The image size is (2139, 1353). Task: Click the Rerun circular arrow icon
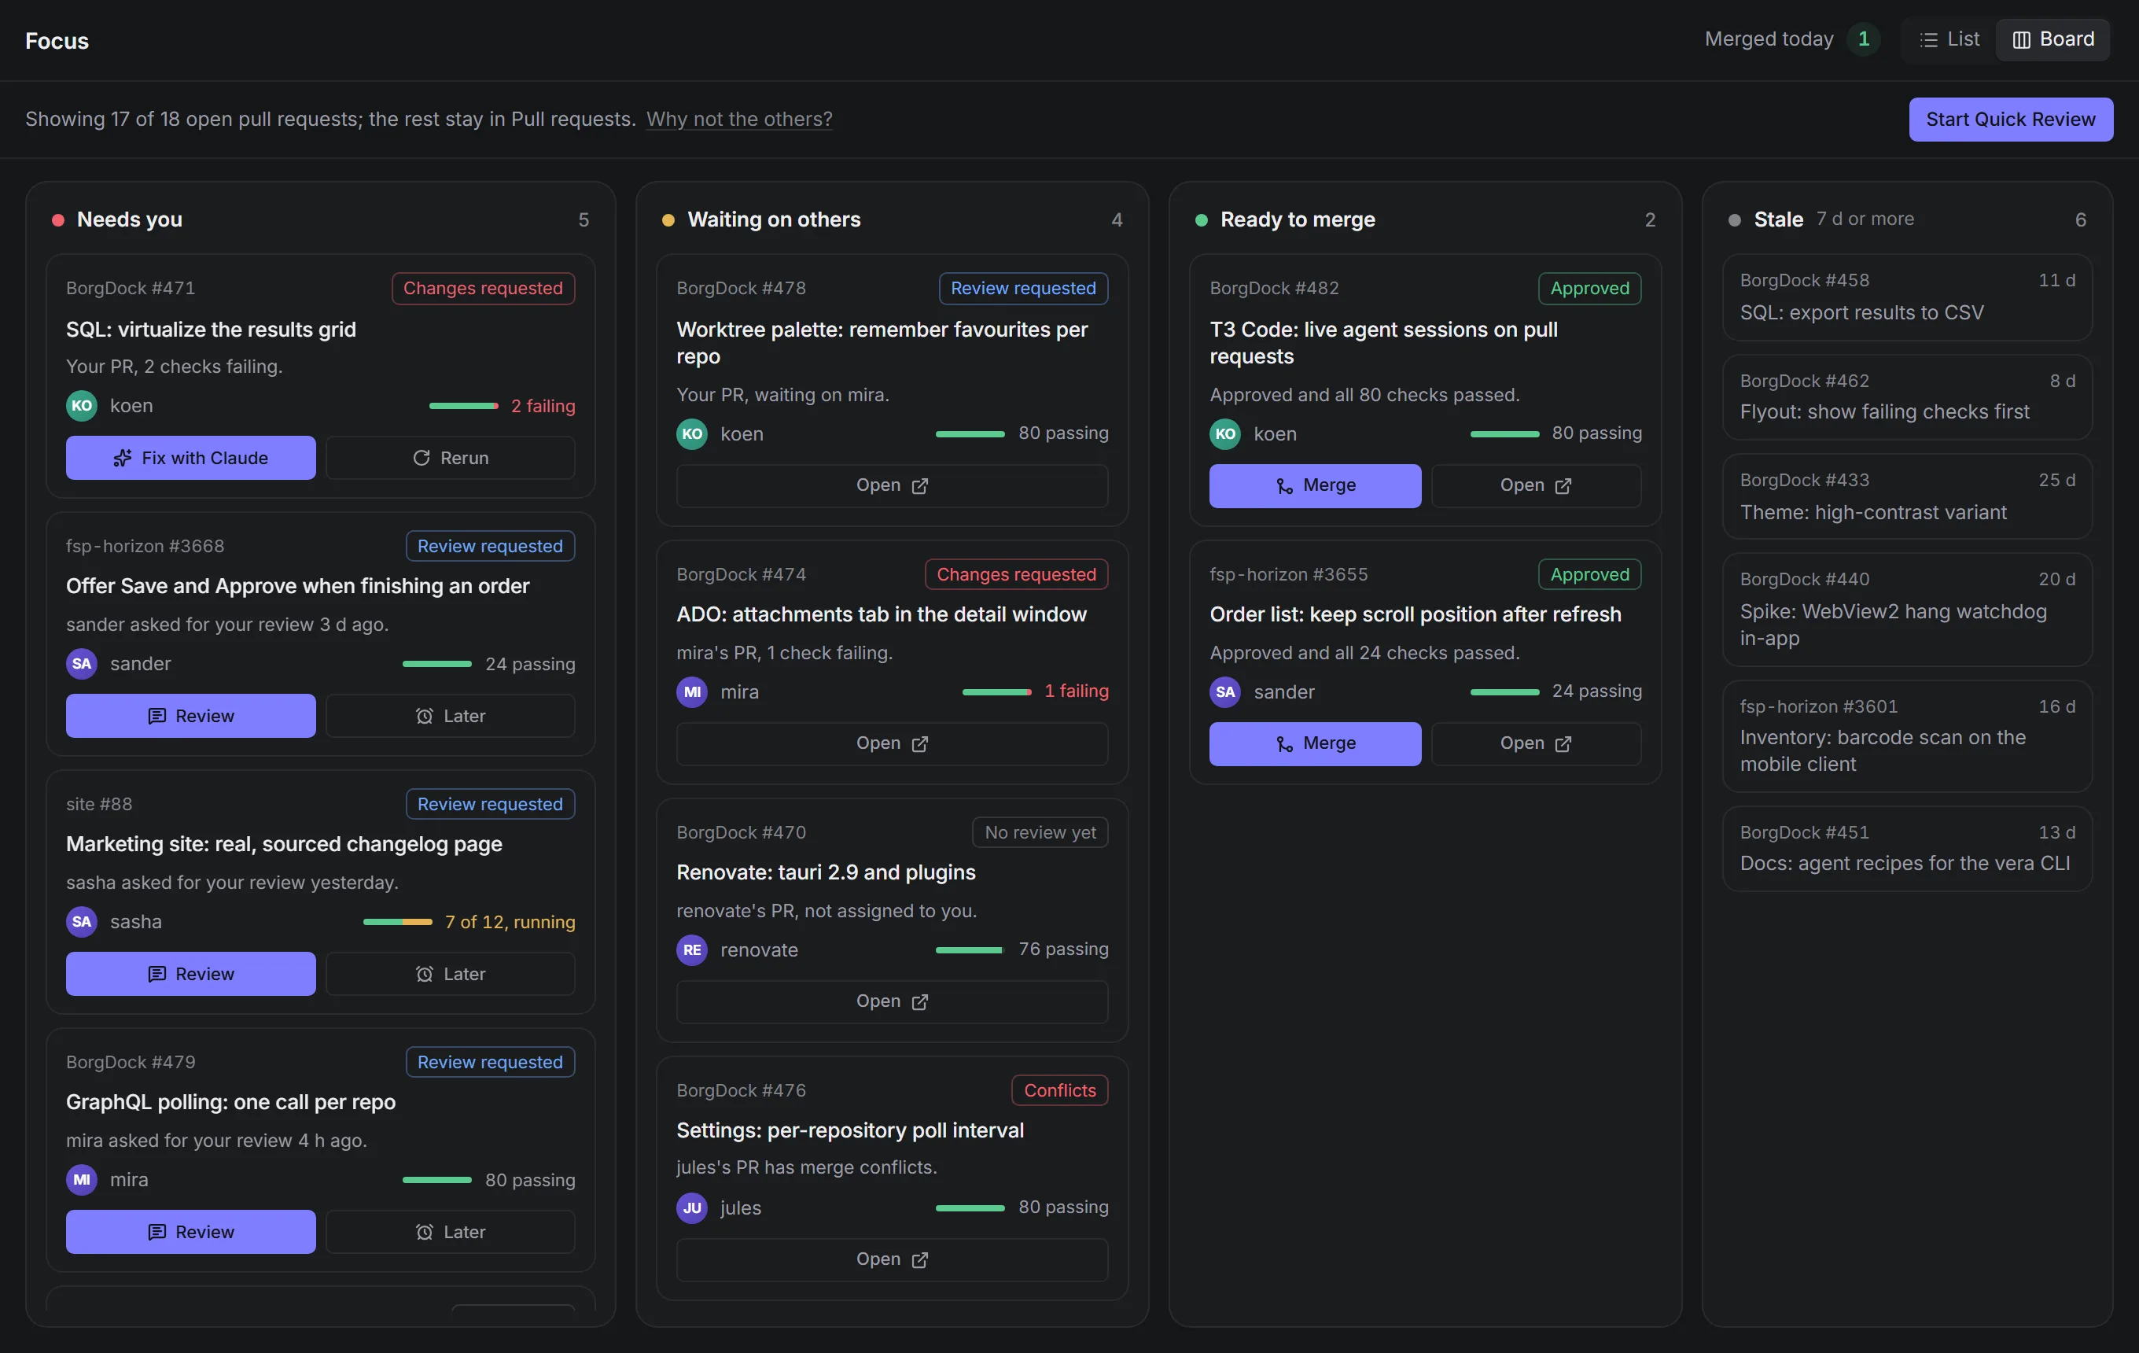[x=421, y=458]
